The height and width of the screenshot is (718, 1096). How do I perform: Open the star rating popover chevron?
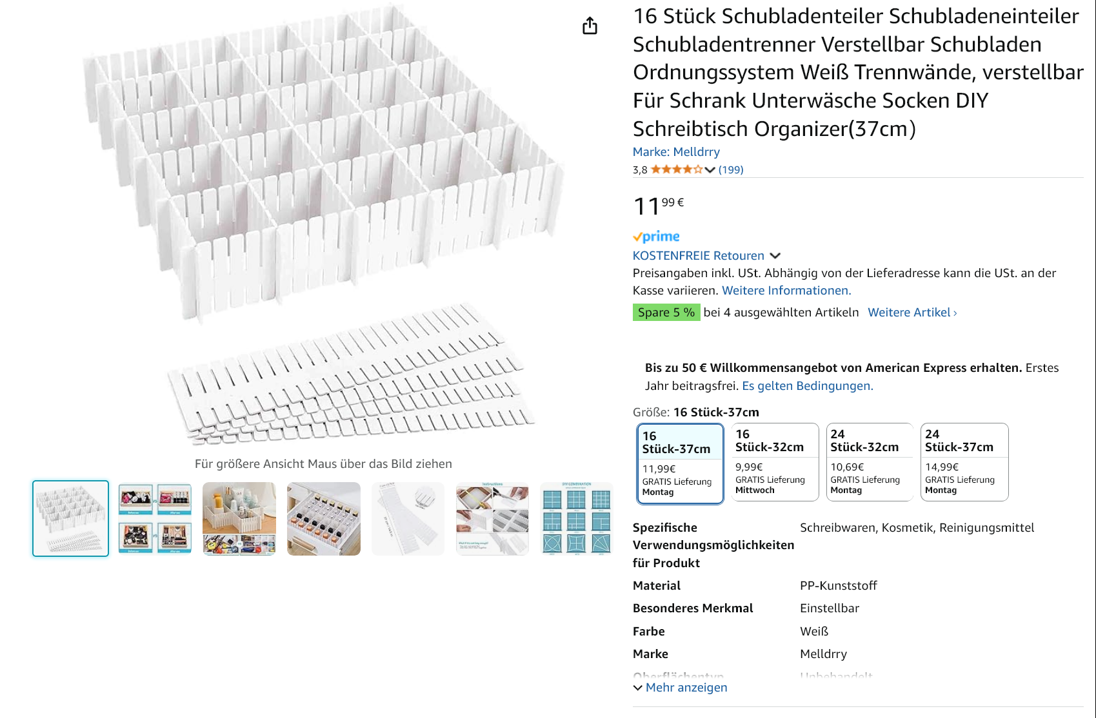[x=710, y=170]
